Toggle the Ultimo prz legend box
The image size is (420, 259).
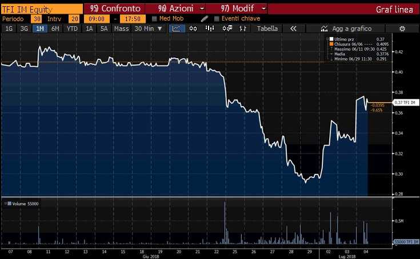pyautogui.click(x=331, y=39)
